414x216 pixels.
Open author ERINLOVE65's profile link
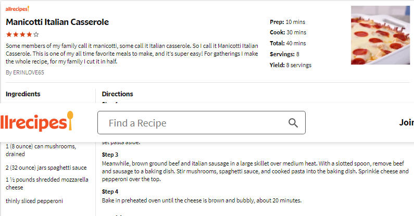pos(25,72)
